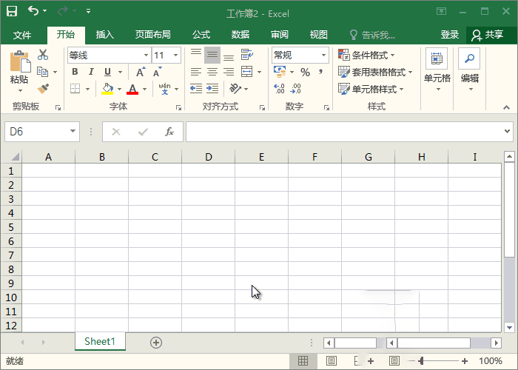Click vertical scrollbar down arrow

click(509, 327)
